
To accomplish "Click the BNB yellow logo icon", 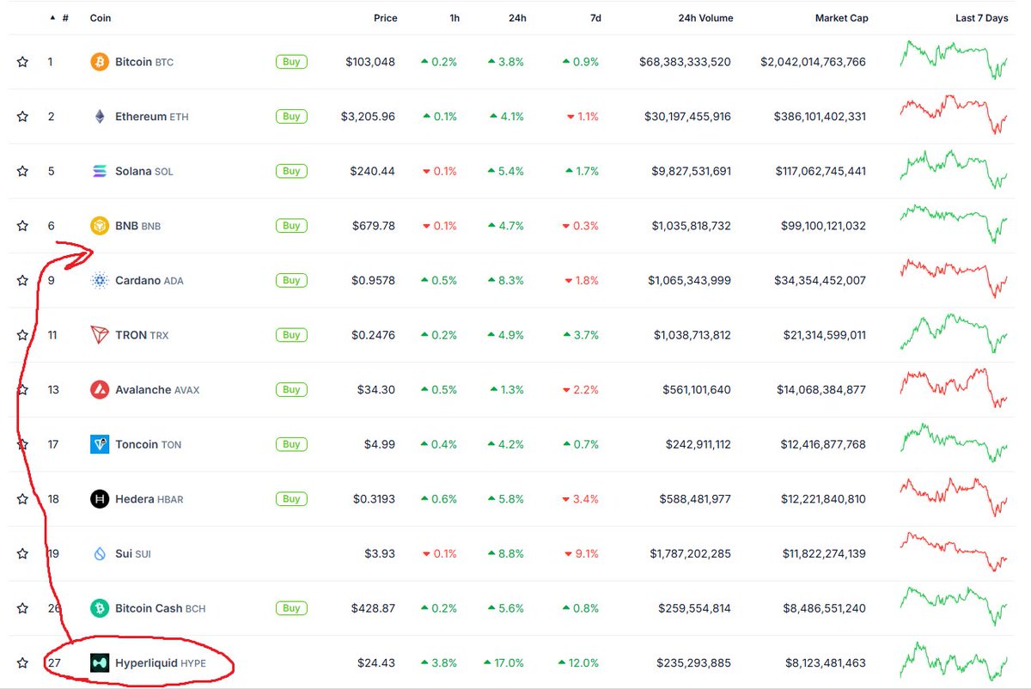I will pos(100,226).
